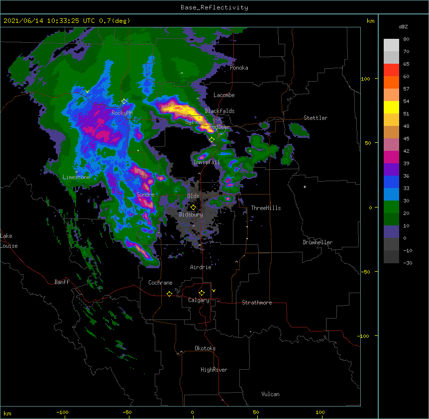
Task: Click the Banff label
Action: (62, 282)
